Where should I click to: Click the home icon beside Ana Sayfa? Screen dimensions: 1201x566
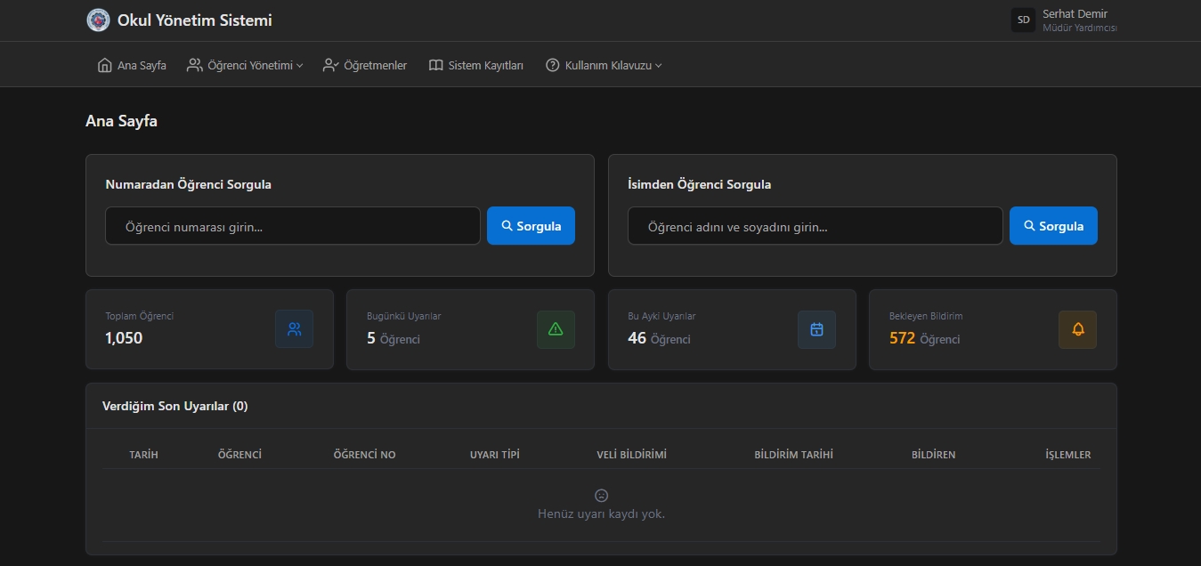tap(105, 65)
